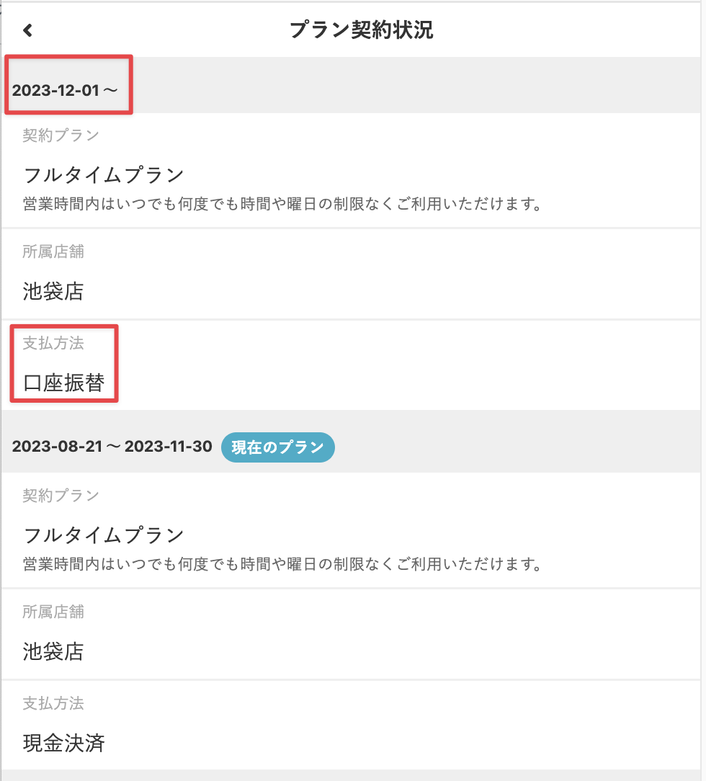Select the 現金決済 payment method
The height and width of the screenshot is (781, 706).
tap(64, 743)
